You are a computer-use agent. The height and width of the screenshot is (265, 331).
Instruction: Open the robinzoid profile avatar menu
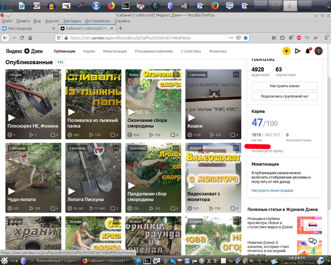click(x=319, y=51)
